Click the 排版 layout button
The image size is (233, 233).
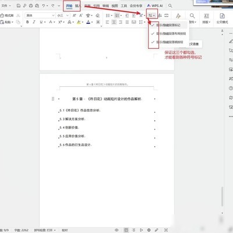point(206,19)
